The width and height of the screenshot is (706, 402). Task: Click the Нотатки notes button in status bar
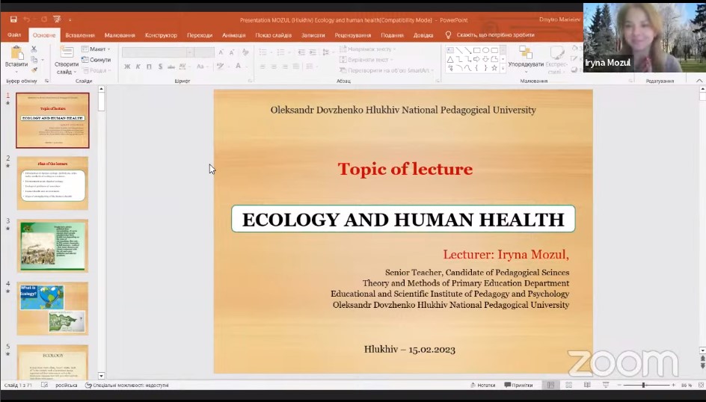click(482, 386)
